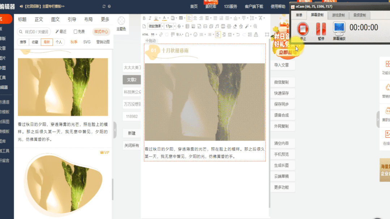Open font color dropdown arrow
Screen dimensions: 390x219
tap(168, 18)
